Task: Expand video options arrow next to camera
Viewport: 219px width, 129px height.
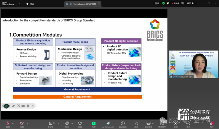Action: pos(28,123)
